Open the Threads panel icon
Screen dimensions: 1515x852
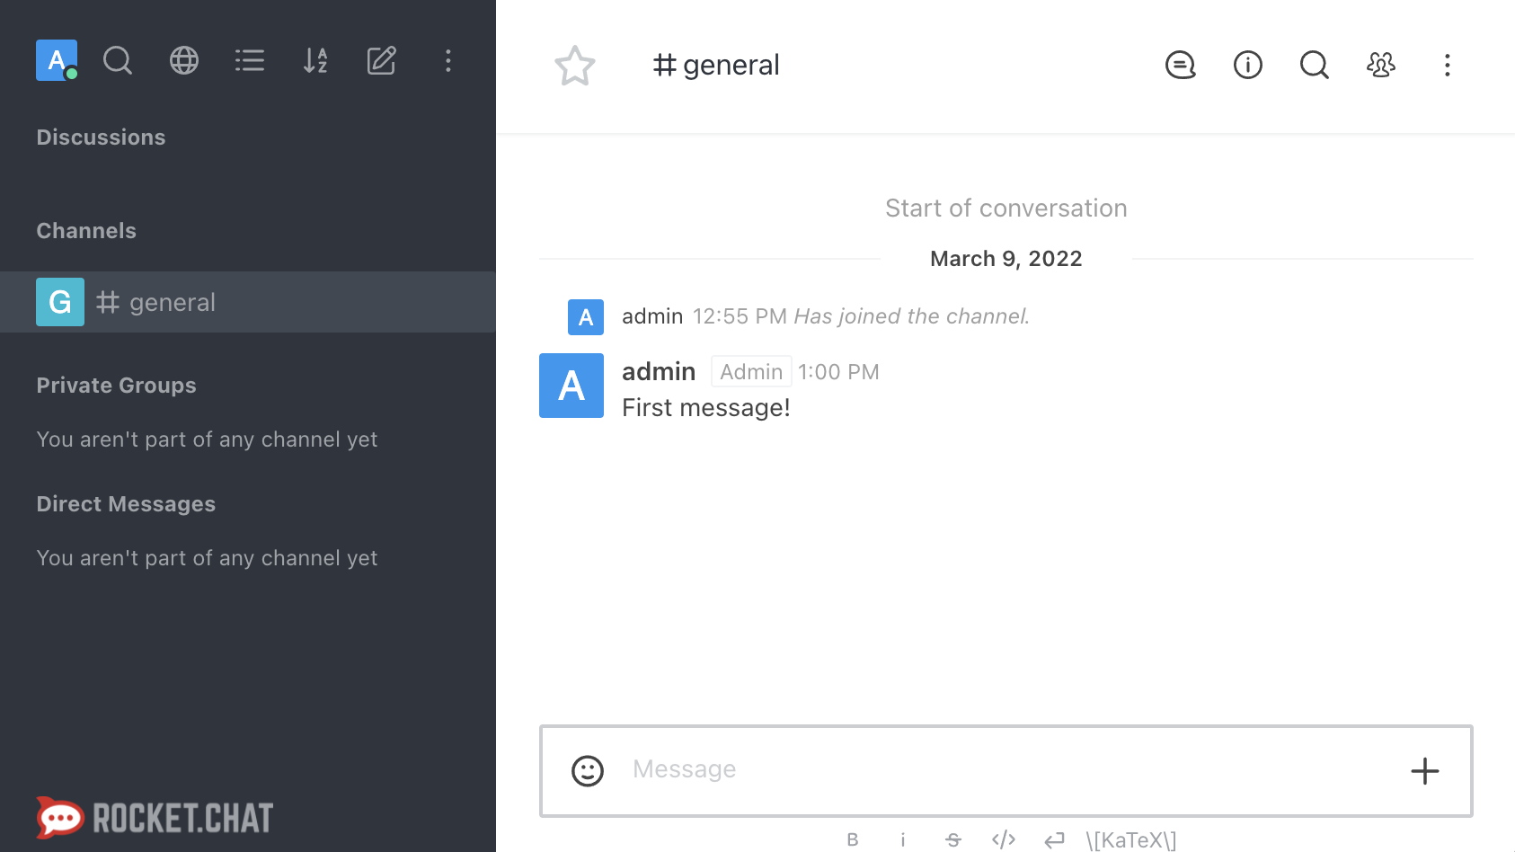(1181, 65)
